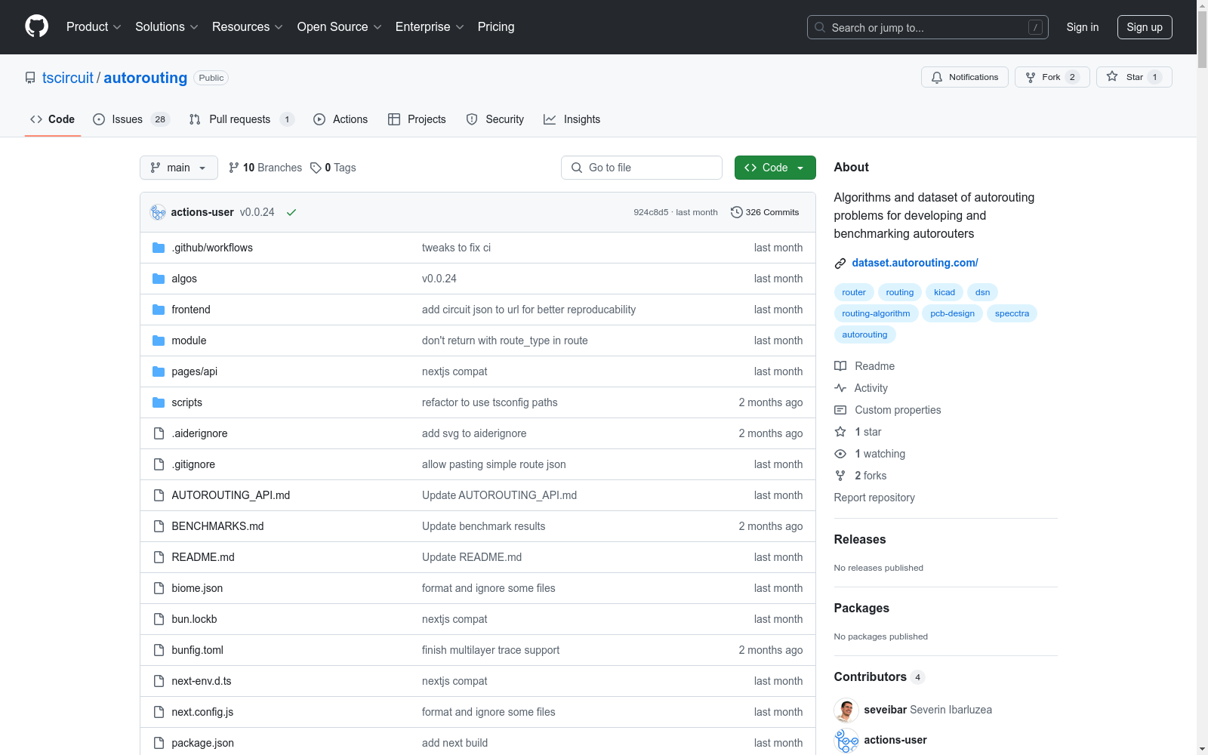Viewport: 1208px width, 755px height.
Task: Expand the Solutions menu
Action: click(167, 27)
